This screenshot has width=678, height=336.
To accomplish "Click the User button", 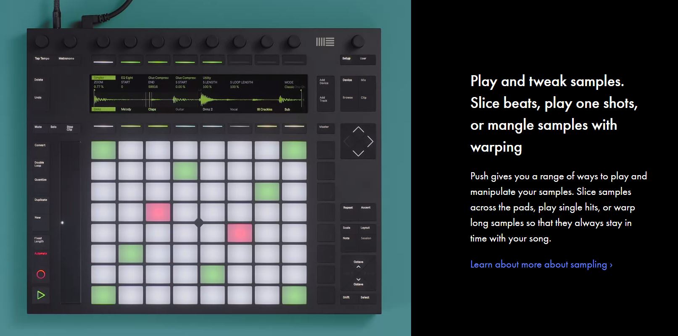I will [x=363, y=58].
